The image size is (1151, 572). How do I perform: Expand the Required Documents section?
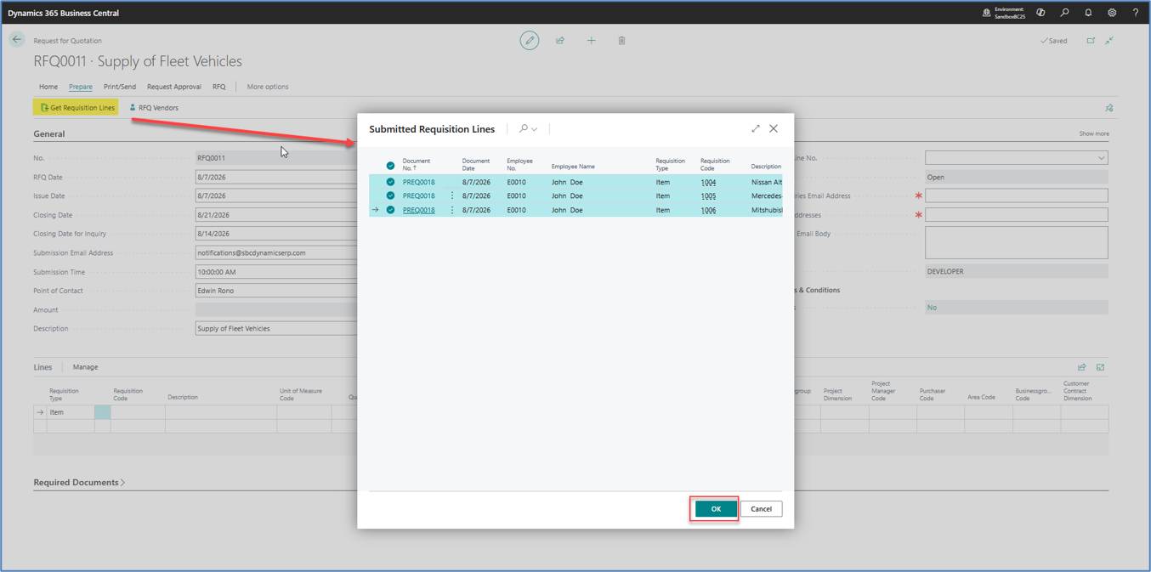click(x=79, y=482)
